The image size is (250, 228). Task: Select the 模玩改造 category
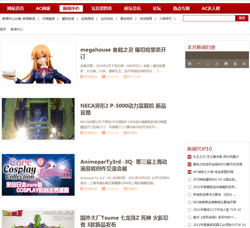[68, 19]
